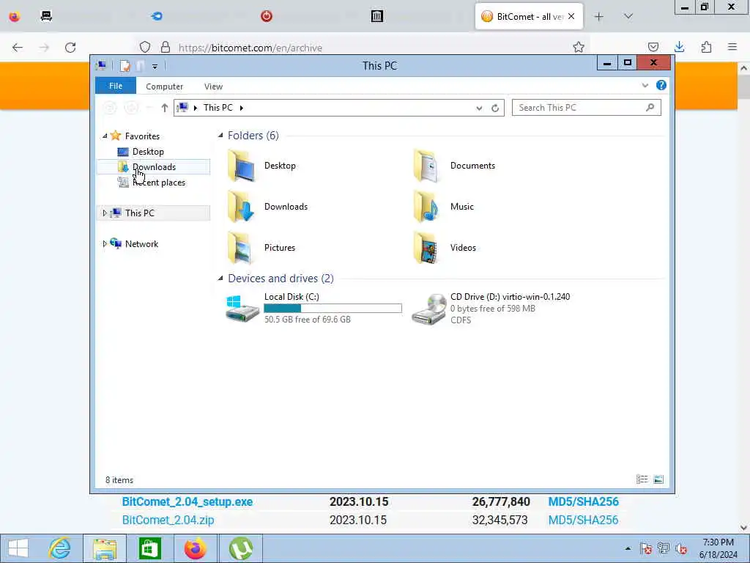Screen dimensions: 750x563
Task: Switch to large icons view layout
Action: [x=658, y=479]
